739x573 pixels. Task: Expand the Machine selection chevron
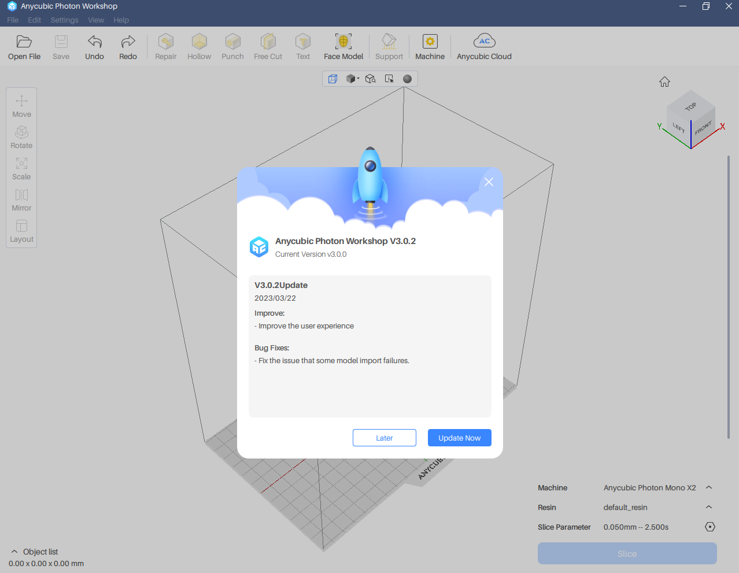pos(709,487)
